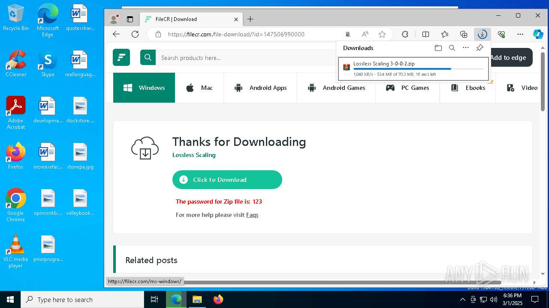
Task: Close the FileCR | Download tab
Action: [236, 19]
